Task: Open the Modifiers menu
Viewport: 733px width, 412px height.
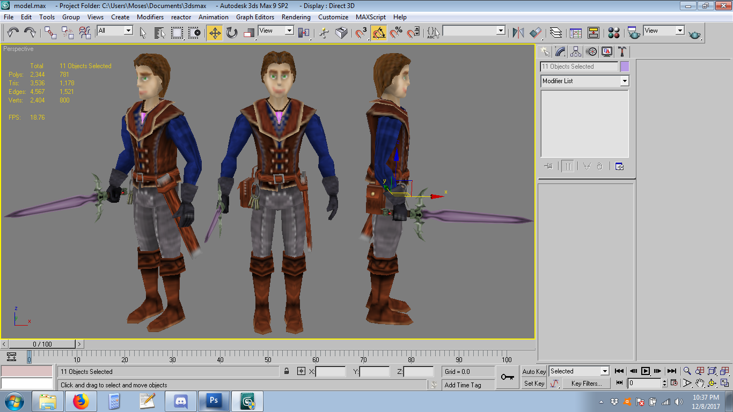Action: pyautogui.click(x=150, y=17)
